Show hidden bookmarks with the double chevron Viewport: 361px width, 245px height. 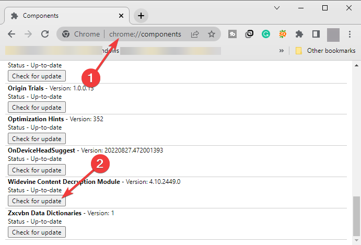282,51
